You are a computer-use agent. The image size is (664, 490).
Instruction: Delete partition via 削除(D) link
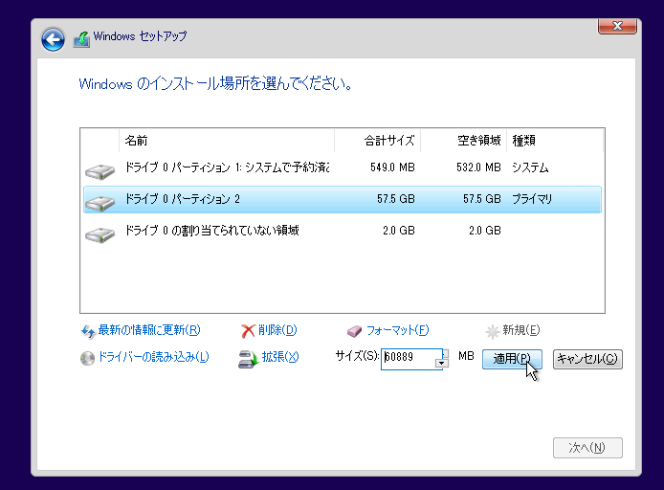pyautogui.click(x=277, y=330)
